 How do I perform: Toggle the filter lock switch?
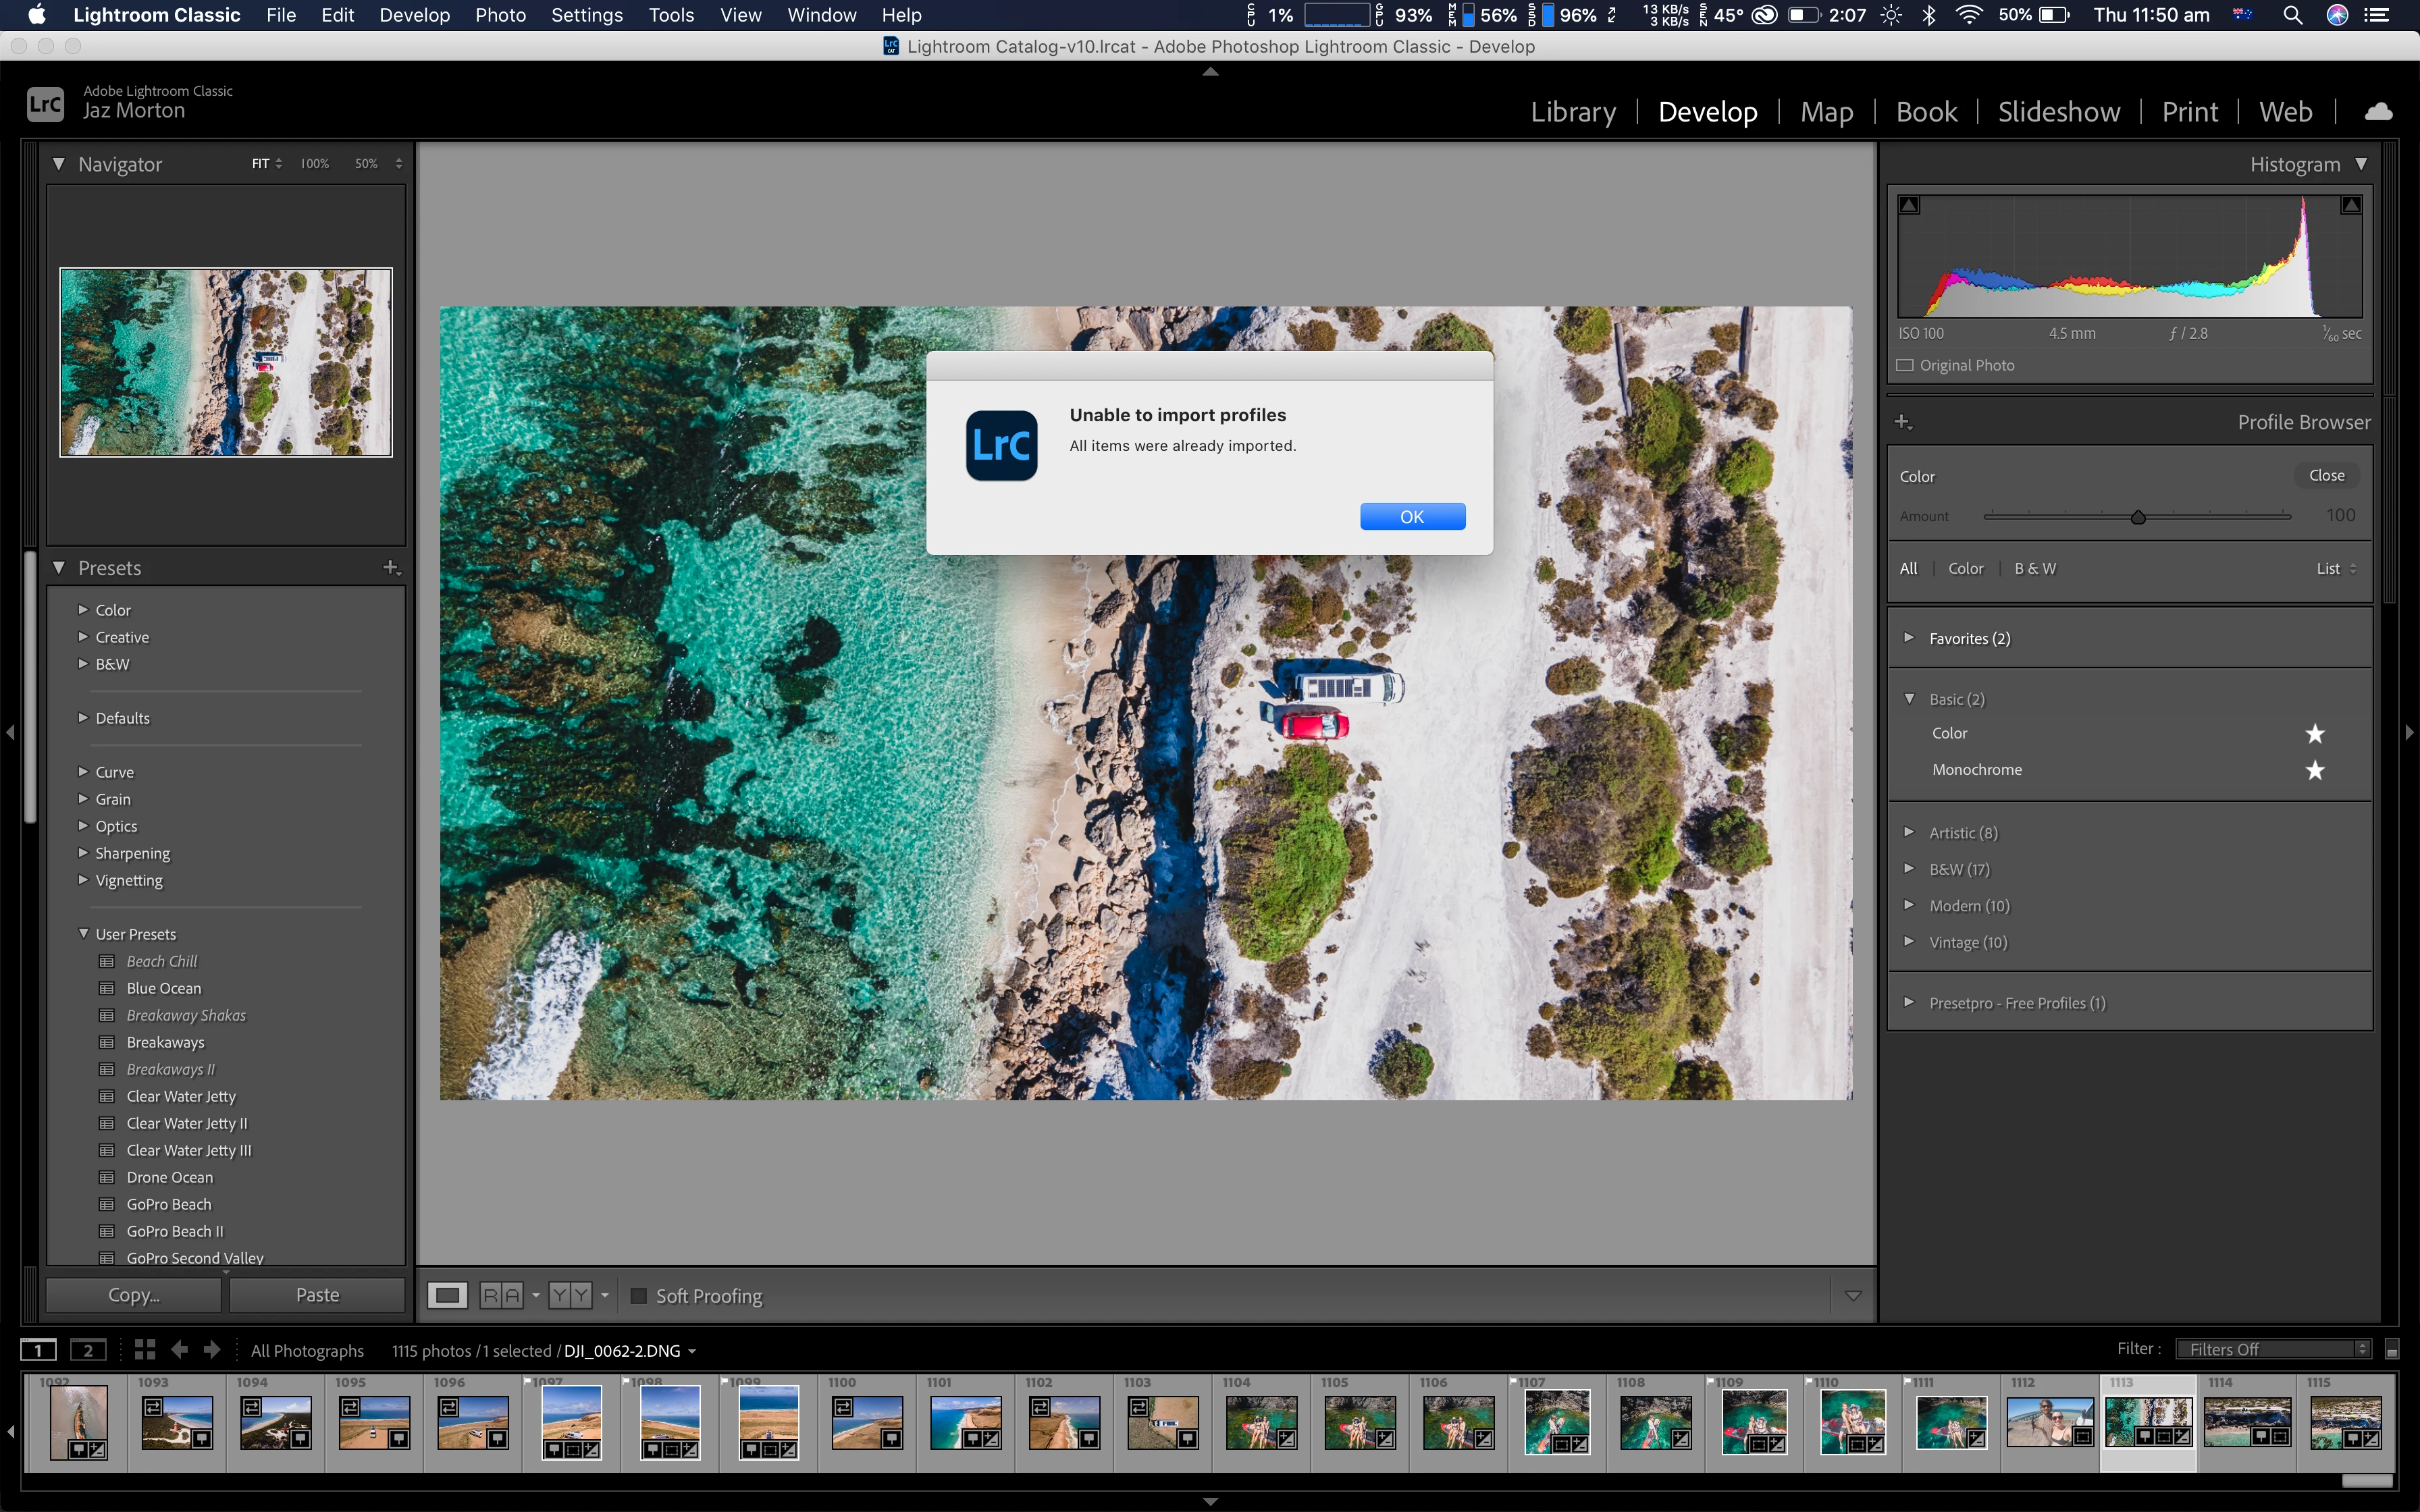click(x=2392, y=1350)
